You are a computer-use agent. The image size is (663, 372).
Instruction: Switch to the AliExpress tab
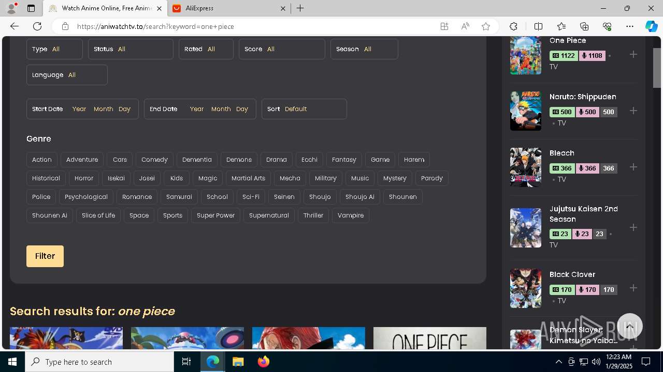(x=229, y=8)
